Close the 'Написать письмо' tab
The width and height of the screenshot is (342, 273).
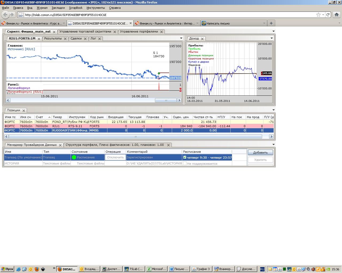264,23
